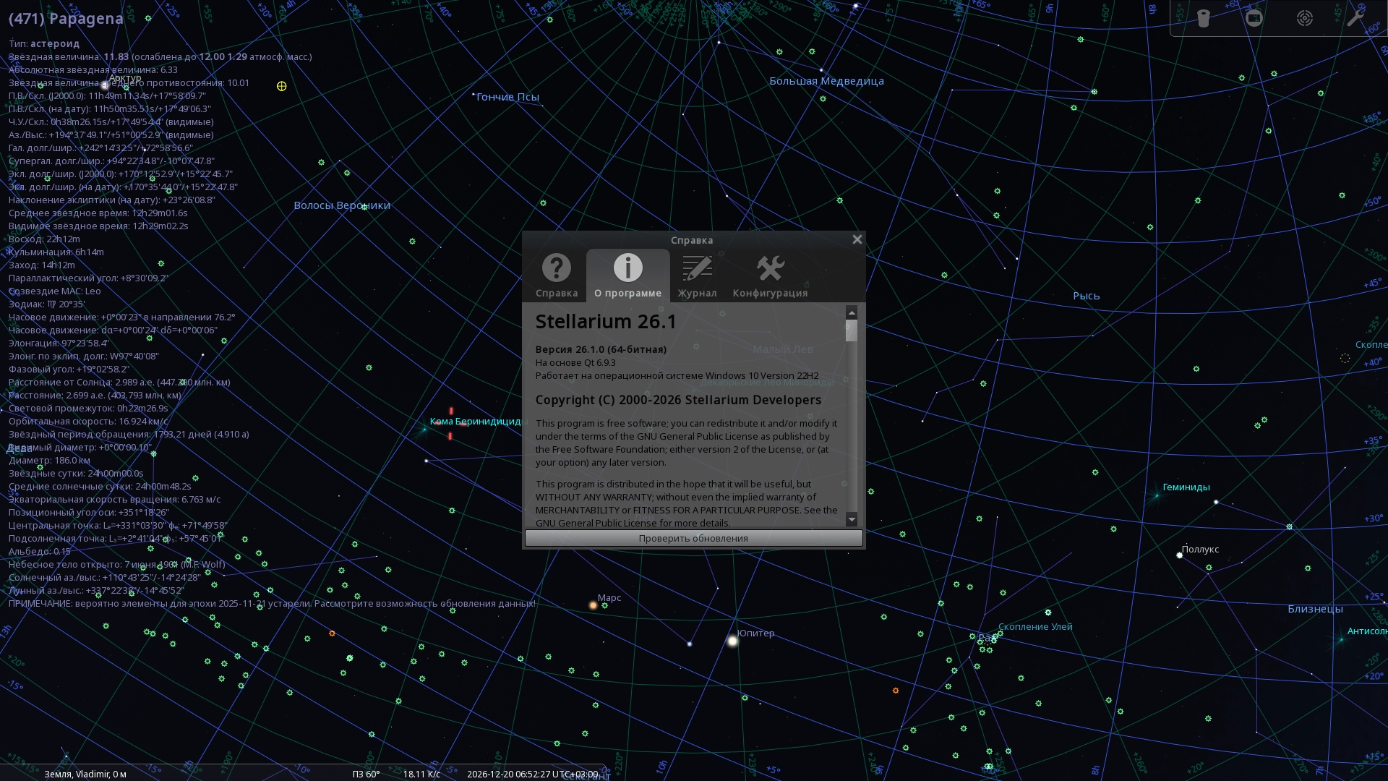Open Oculars settings via the wrench icon

pyautogui.click(x=1355, y=18)
